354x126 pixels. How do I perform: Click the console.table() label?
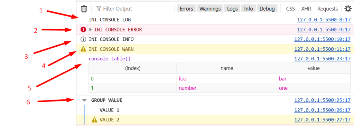tap(110, 59)
